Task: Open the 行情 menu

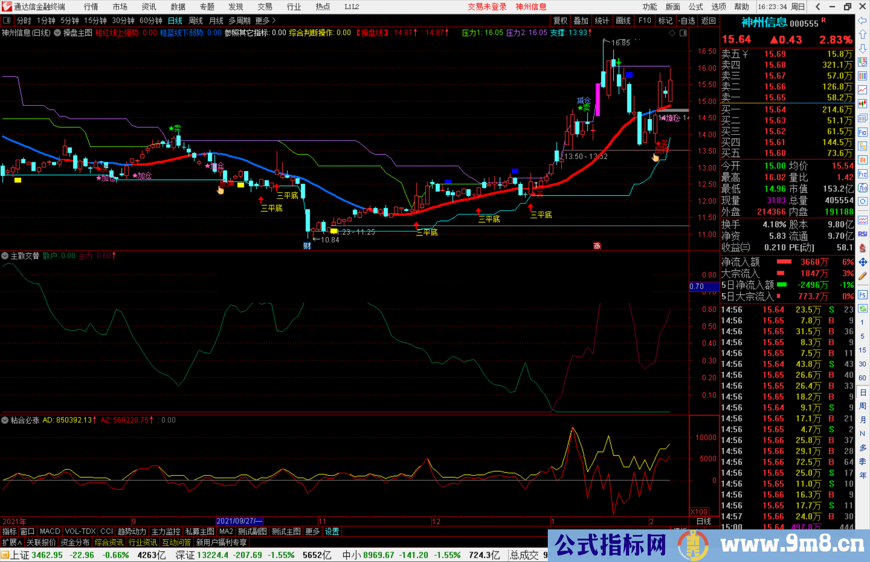Action: (91, 7)
